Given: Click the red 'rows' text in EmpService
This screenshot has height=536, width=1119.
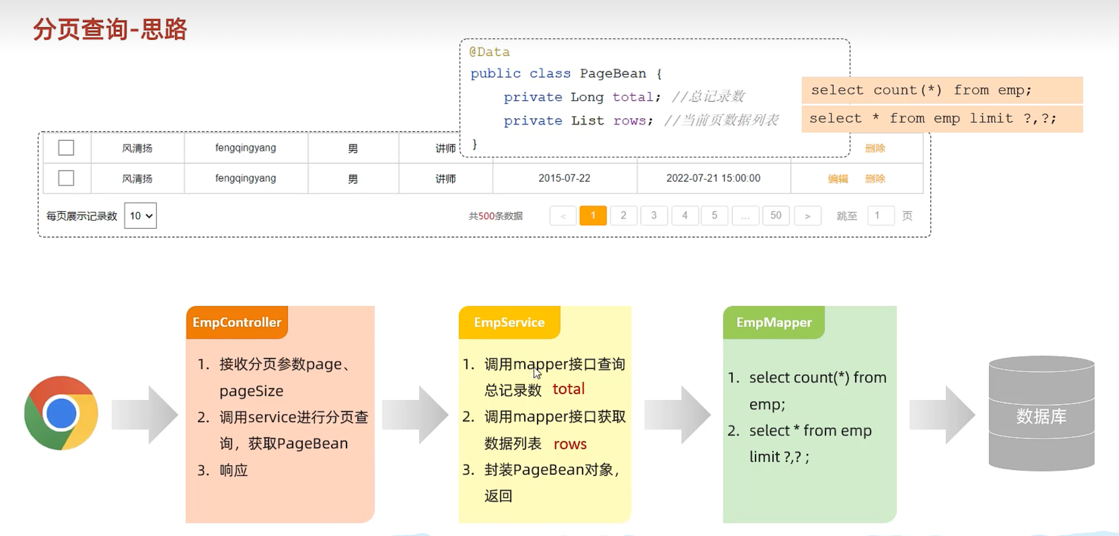Looking at the screenshot, I should point(570,443).
